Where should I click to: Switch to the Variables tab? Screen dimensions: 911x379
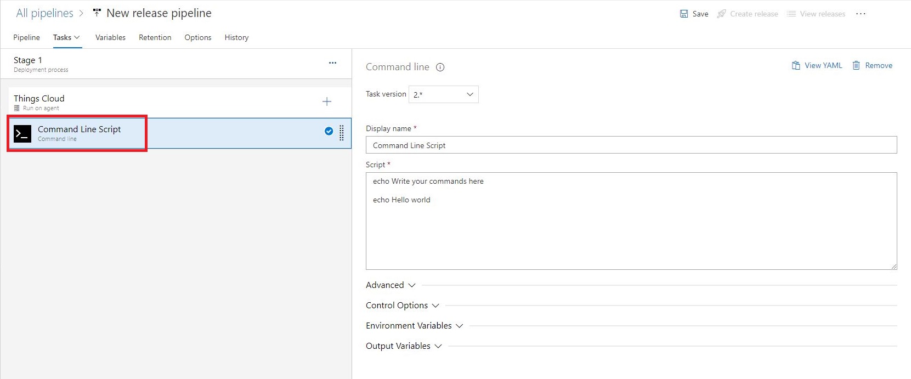click(x=110, y=37)
